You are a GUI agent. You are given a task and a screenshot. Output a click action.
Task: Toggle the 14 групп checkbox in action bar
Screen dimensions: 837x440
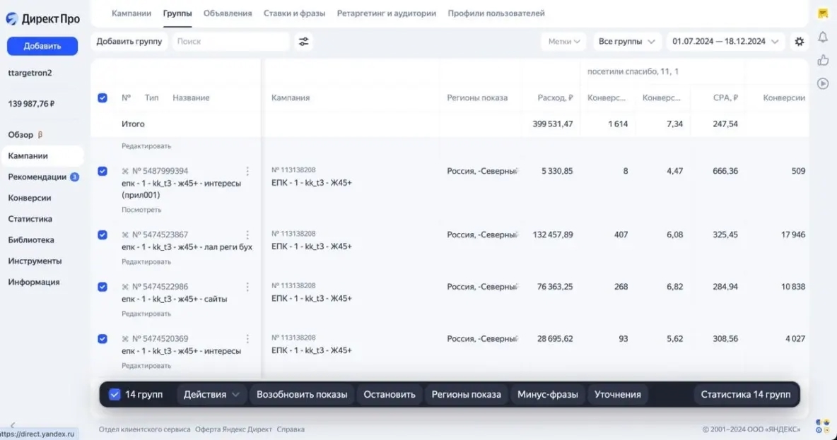pyautogui.click(x=115, y=395)
